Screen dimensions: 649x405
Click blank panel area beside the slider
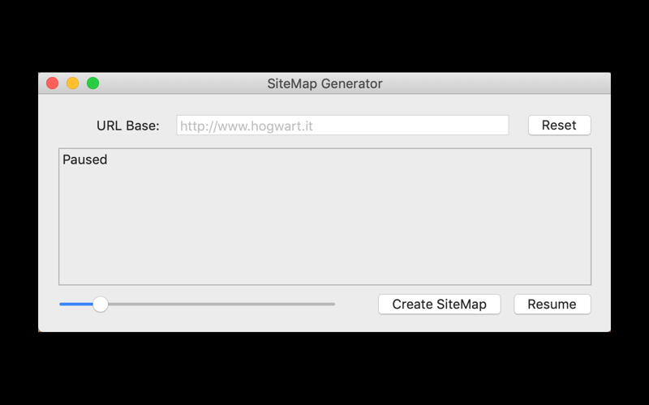point(356,305)
